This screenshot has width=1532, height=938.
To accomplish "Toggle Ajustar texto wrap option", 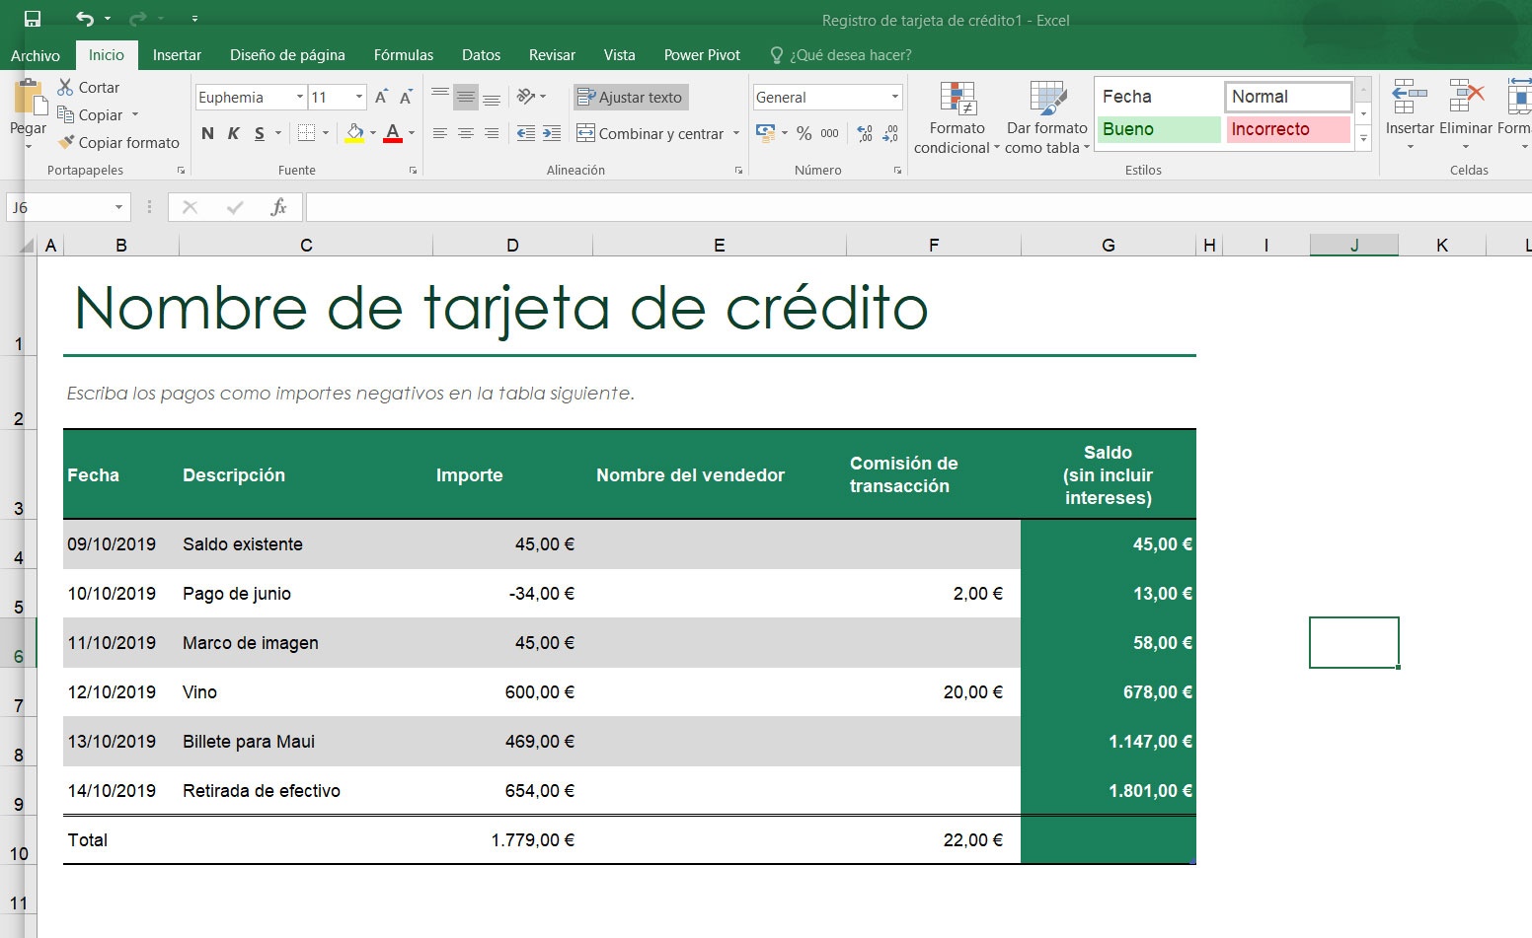I will tap(631, 97).
